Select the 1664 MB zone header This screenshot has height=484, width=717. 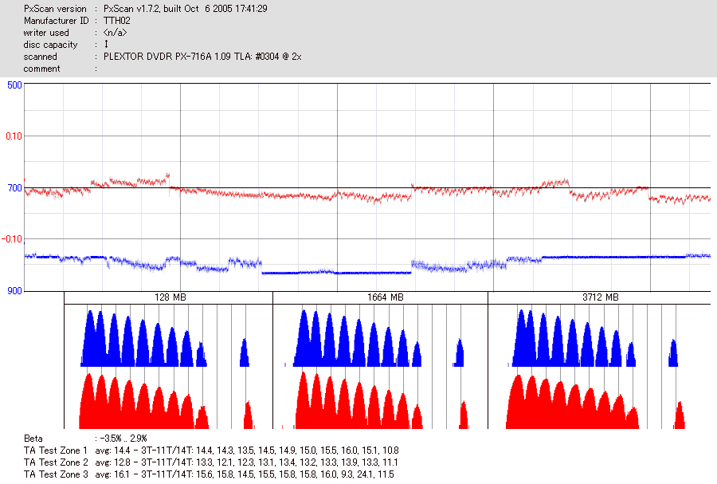(x=381, y=297)
